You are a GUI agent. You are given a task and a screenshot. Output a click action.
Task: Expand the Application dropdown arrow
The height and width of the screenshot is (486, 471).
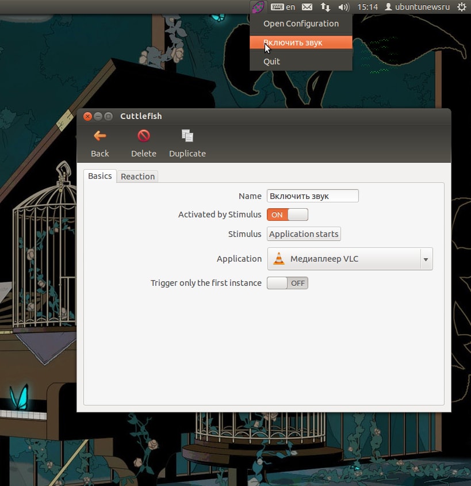426,259
